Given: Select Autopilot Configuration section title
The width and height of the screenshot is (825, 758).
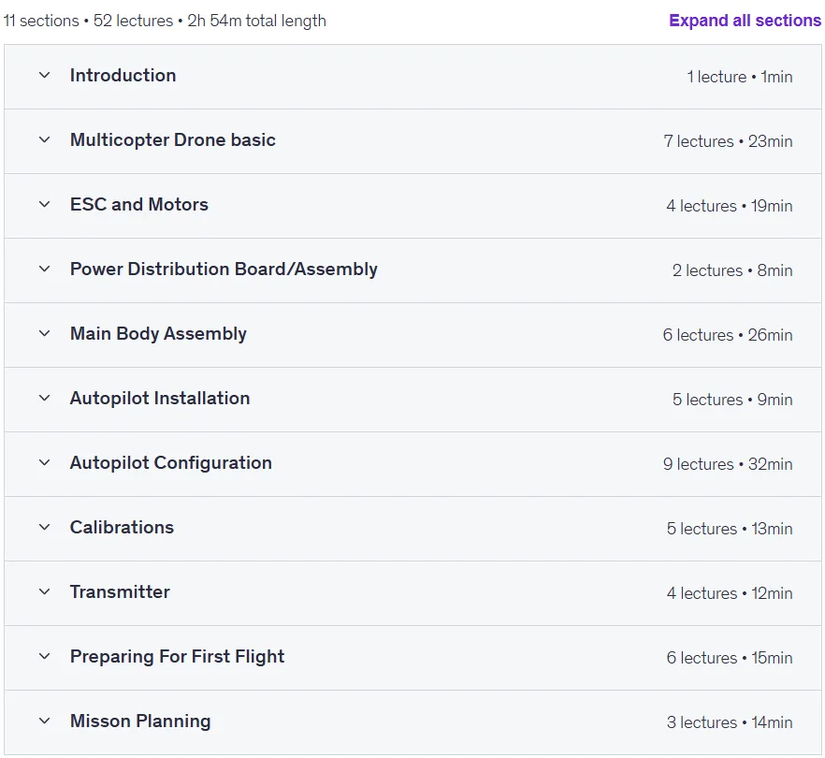Looking at the screenshot, I should click(171, 462).
